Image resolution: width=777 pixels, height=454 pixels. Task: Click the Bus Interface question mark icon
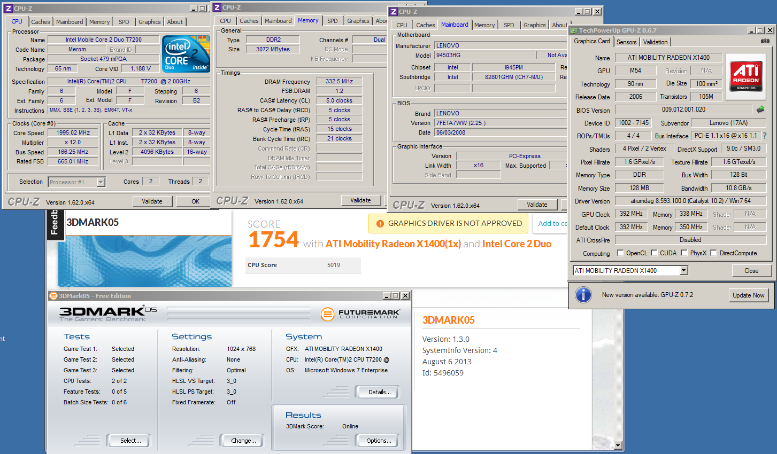765,136
